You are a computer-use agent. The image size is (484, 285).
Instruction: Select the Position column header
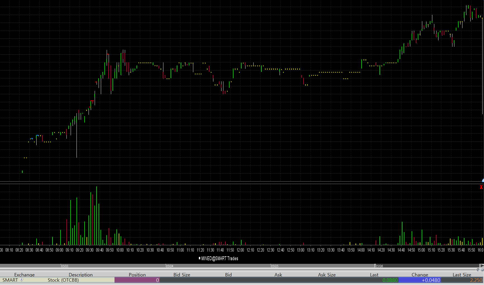point(137,275)
